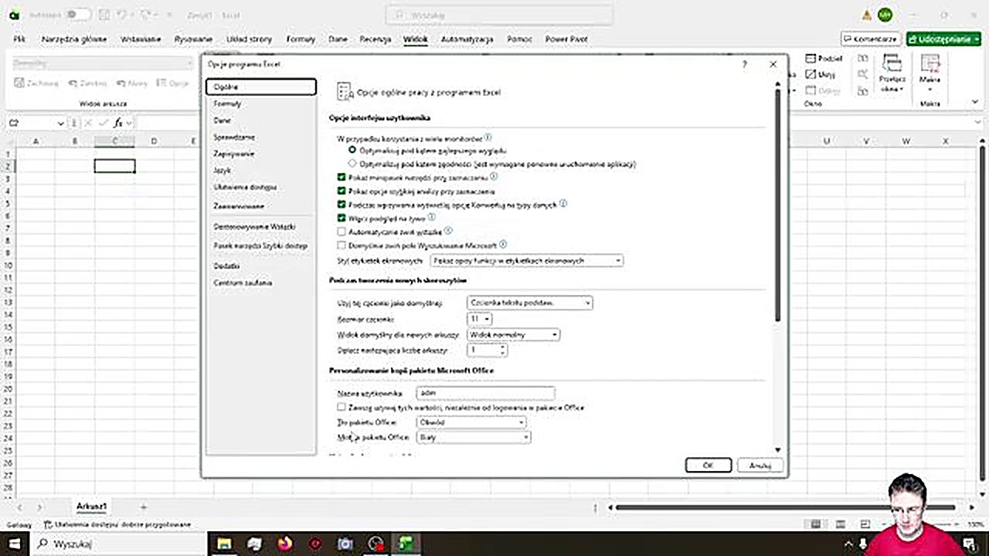The image size is (989, 556).
Task: Uncheck Pokaż minipasek narzędzi przy zaznaczaniu
Action: click(342, 177)
